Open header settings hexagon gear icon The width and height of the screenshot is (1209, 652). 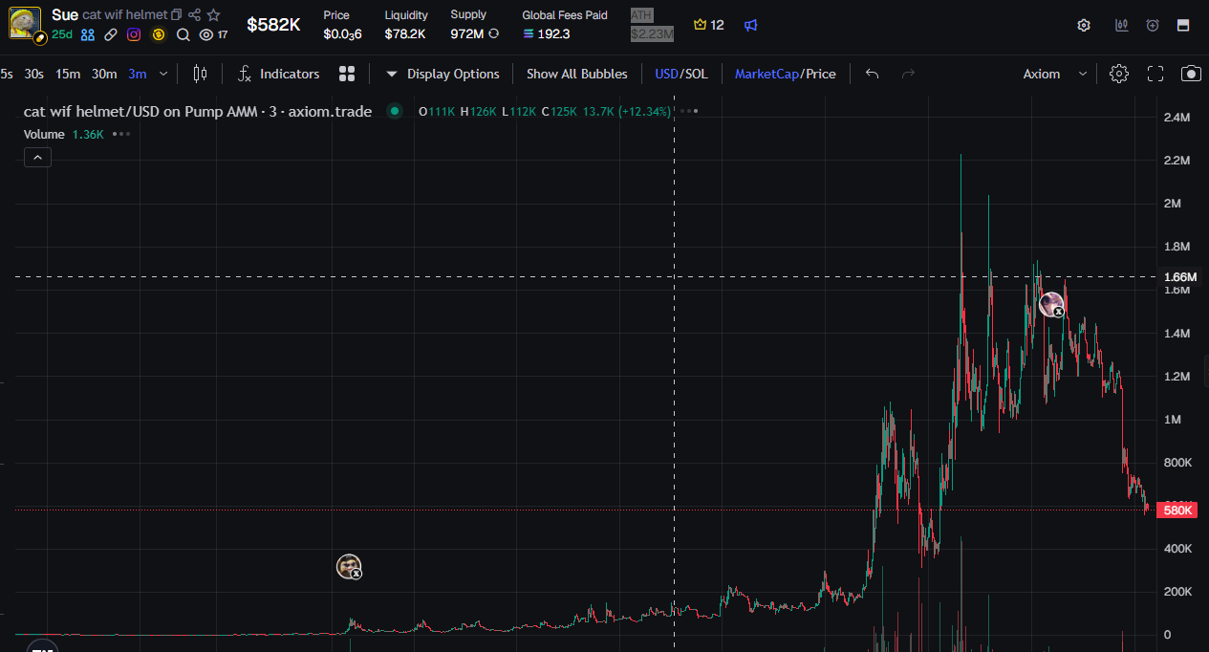click(1084, 26)
